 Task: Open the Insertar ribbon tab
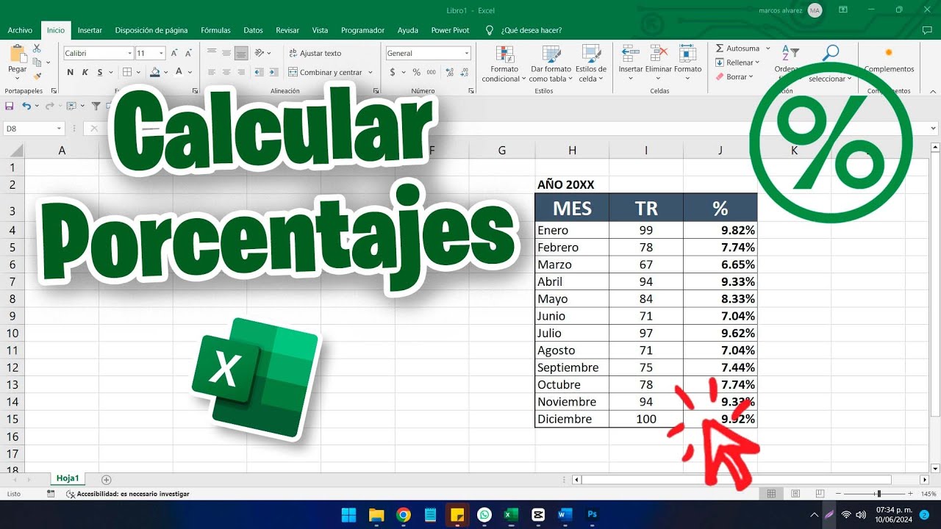(90, 30)
